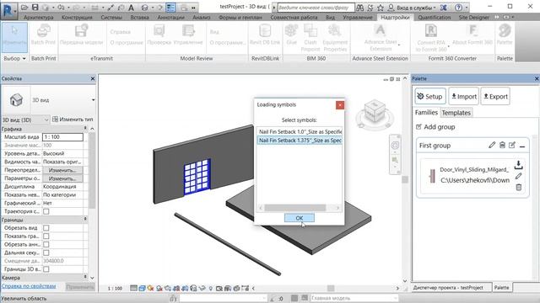The height and width of the screenshot is (303, 540).
Task: Click the Setup button in Palette
Action: [430, 97]
